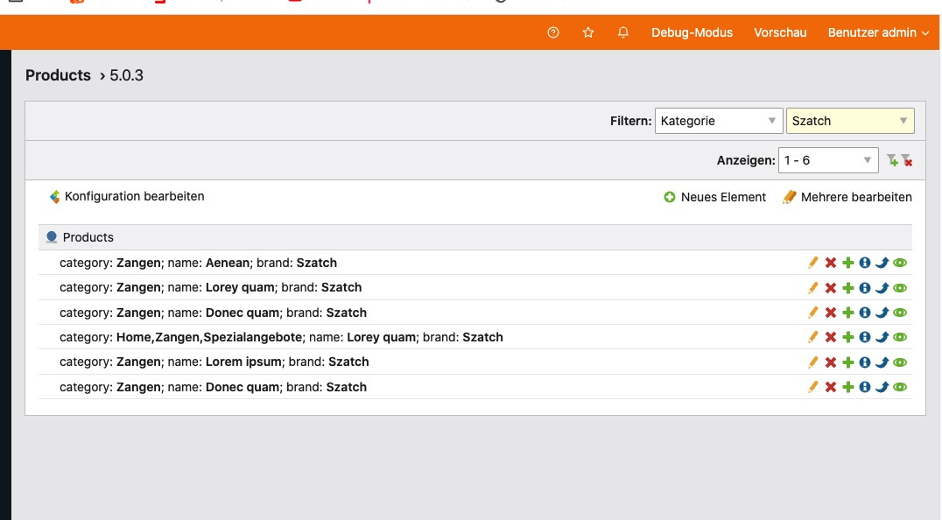Open the Kategorie filter dropdown

click(718, 121)
